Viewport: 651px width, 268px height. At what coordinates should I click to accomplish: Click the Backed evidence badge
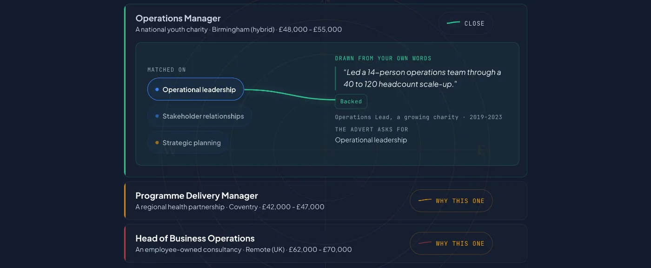[351, 101]
